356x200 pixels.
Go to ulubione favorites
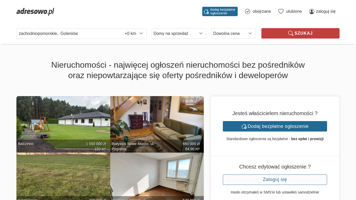point(294,11)
